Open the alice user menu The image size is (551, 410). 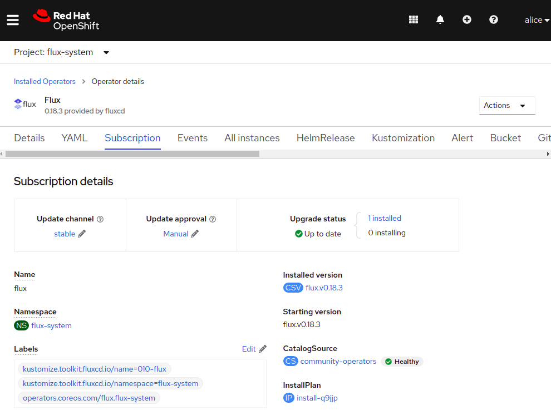537,20
